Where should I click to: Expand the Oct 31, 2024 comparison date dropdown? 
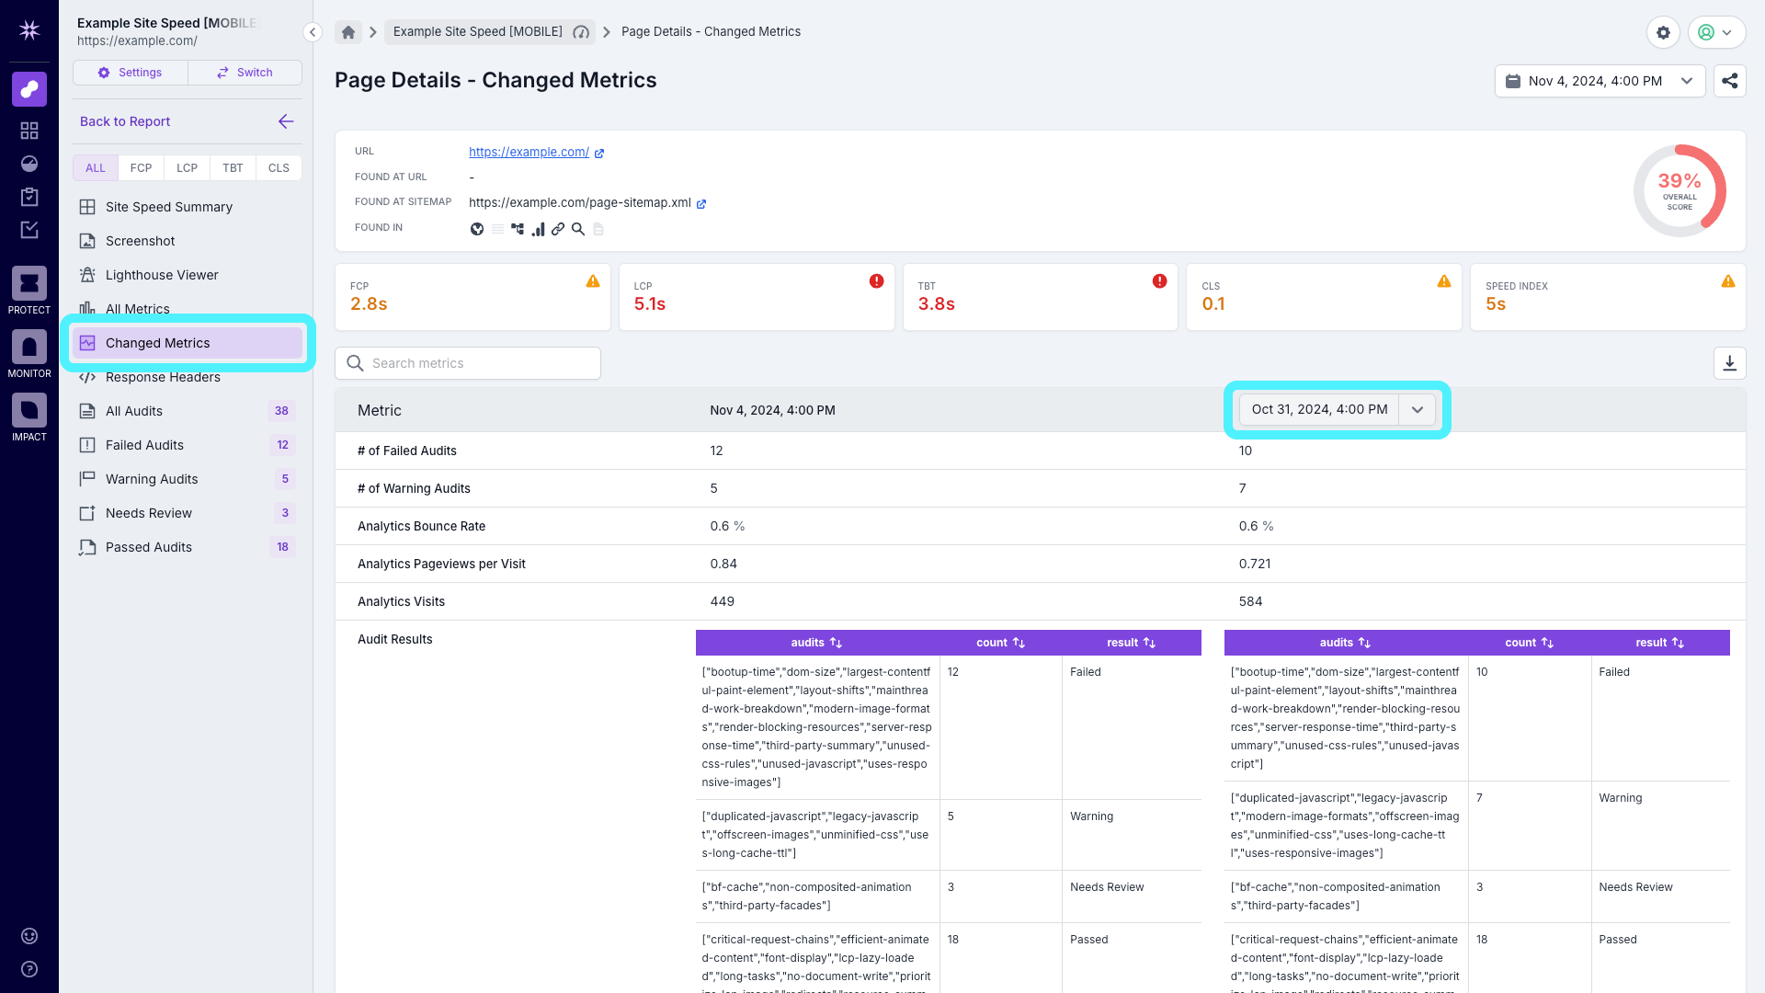tap(1417, 410)
